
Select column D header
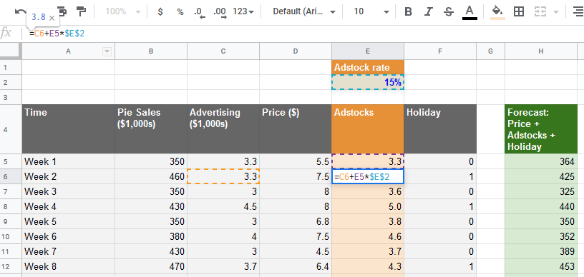(296, 51)
